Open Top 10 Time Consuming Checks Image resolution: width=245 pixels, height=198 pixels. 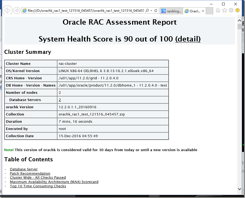pos(38,186)
